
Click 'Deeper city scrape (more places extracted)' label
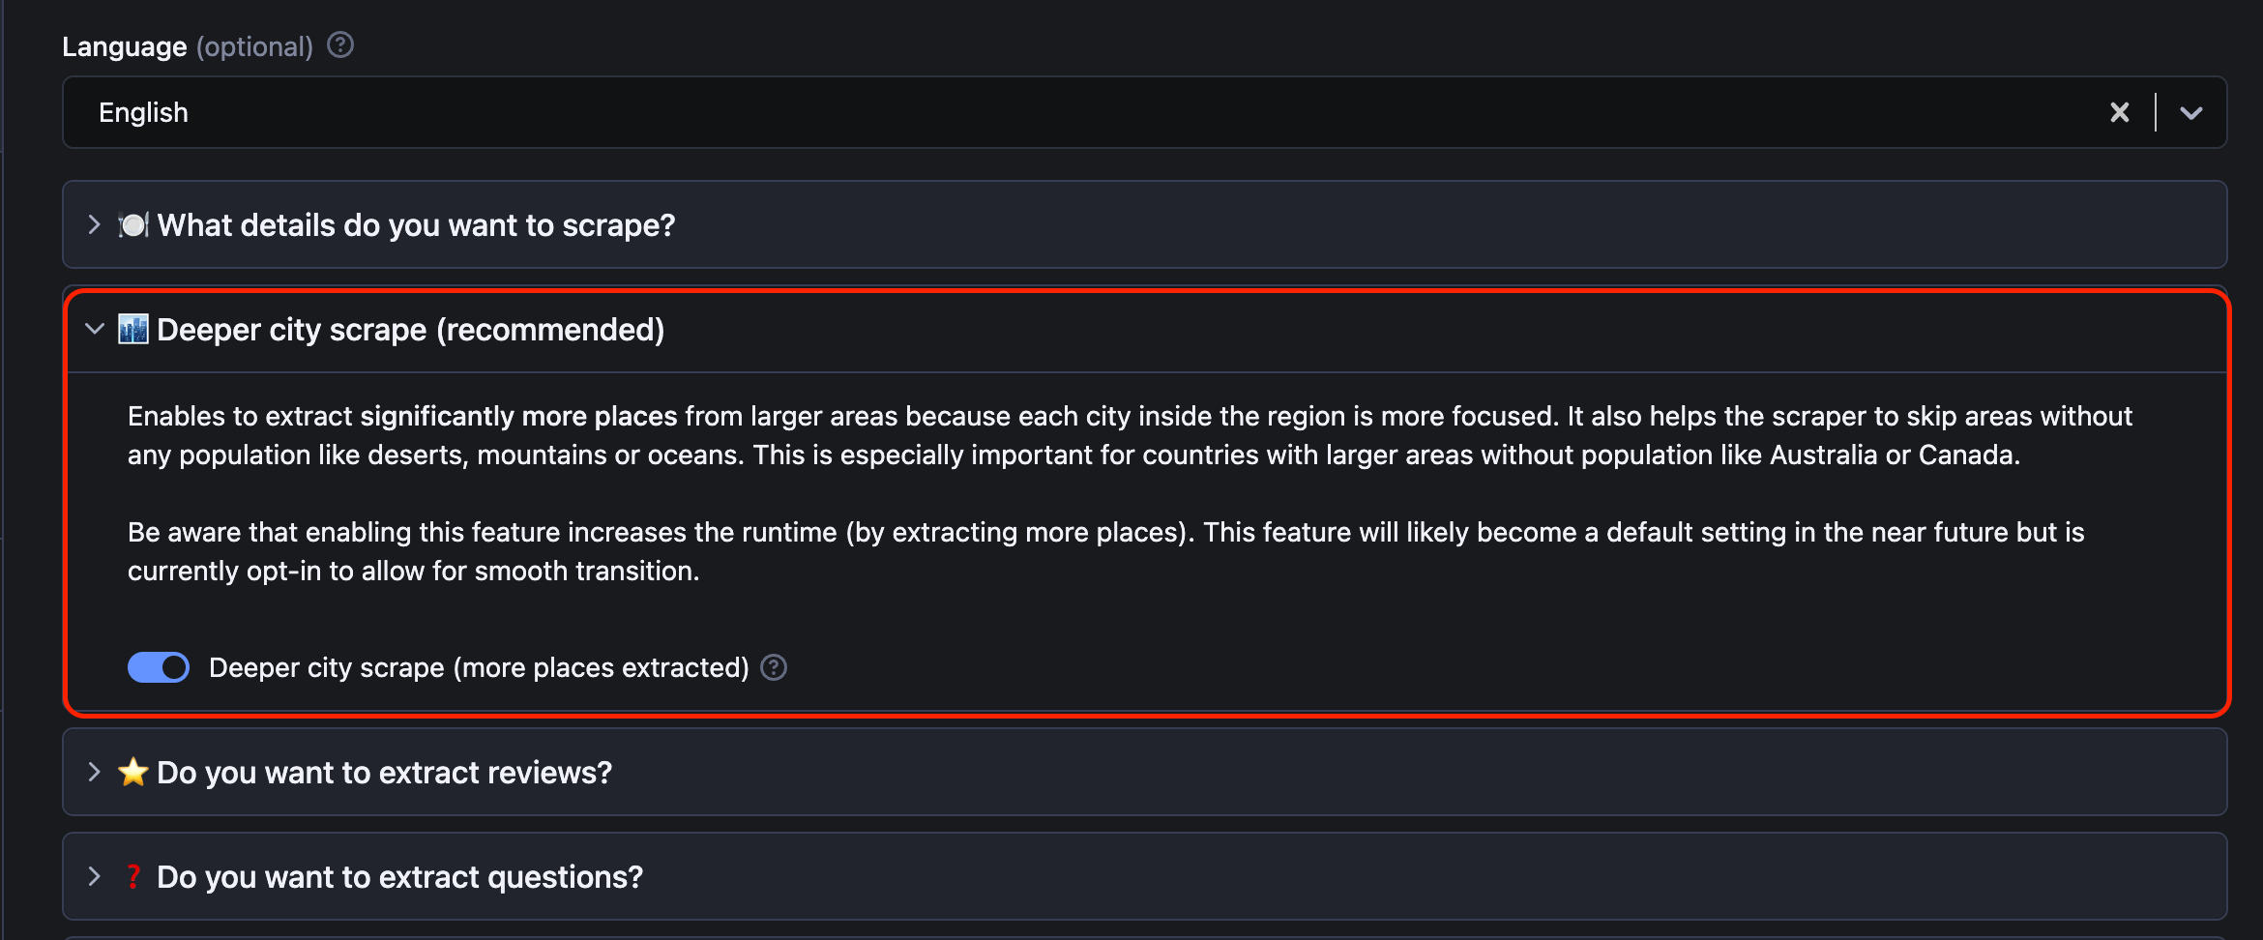pos(479,667)
